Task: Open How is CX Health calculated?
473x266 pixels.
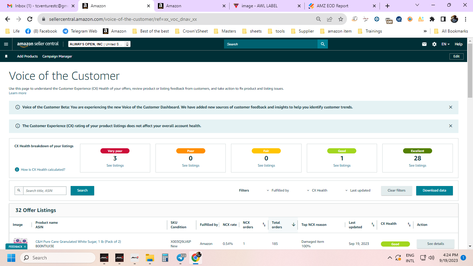Action: (x=43, y=170)
